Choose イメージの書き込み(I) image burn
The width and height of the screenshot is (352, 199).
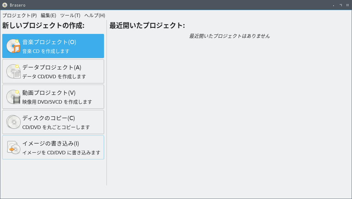click(53, 147)
